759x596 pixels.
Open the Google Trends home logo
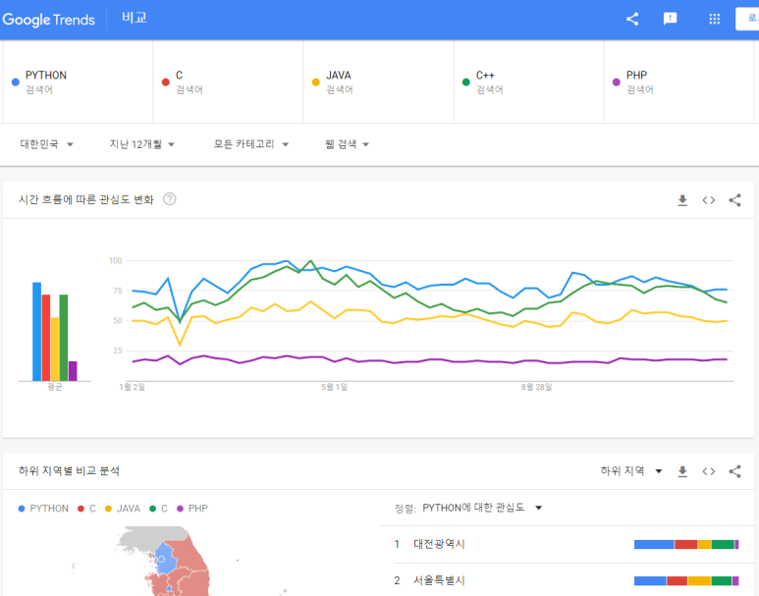point(48,20)
